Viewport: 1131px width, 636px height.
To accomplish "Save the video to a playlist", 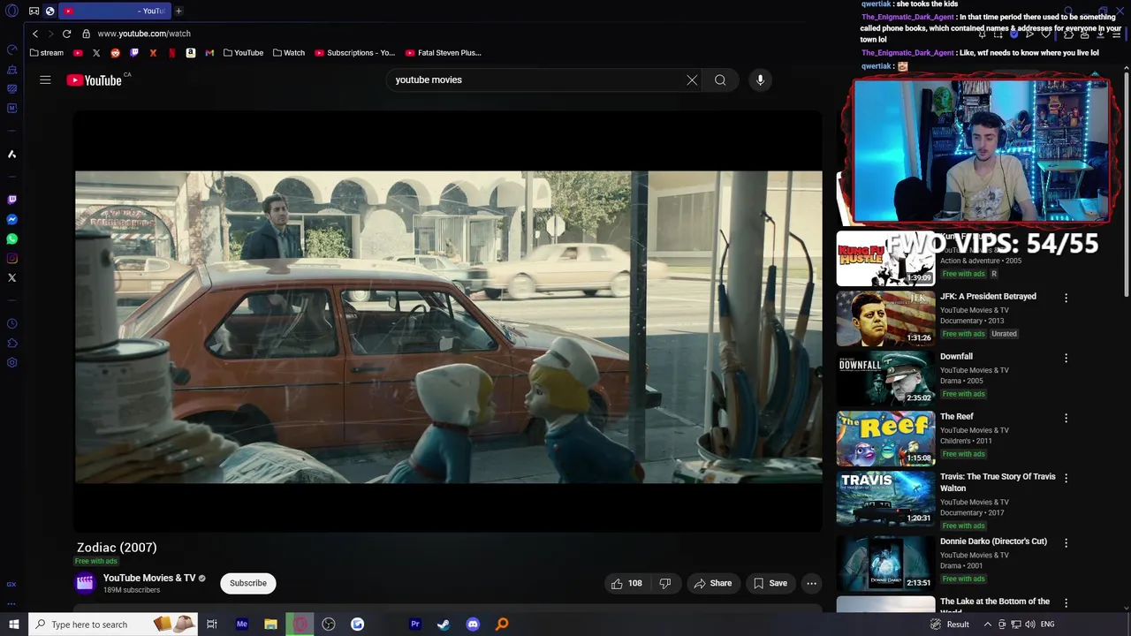I will pyautogui.click(x=770, y=583).
